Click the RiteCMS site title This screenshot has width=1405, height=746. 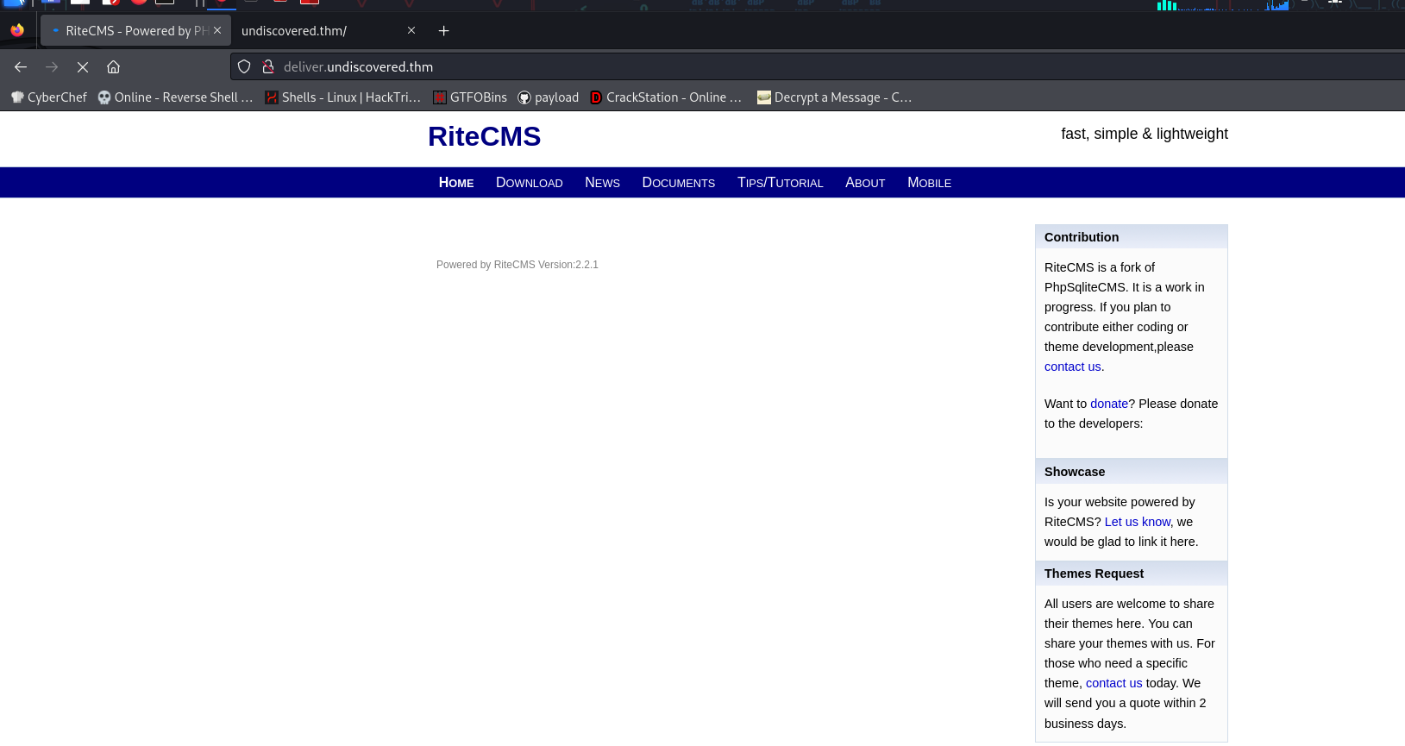[484, 136]
